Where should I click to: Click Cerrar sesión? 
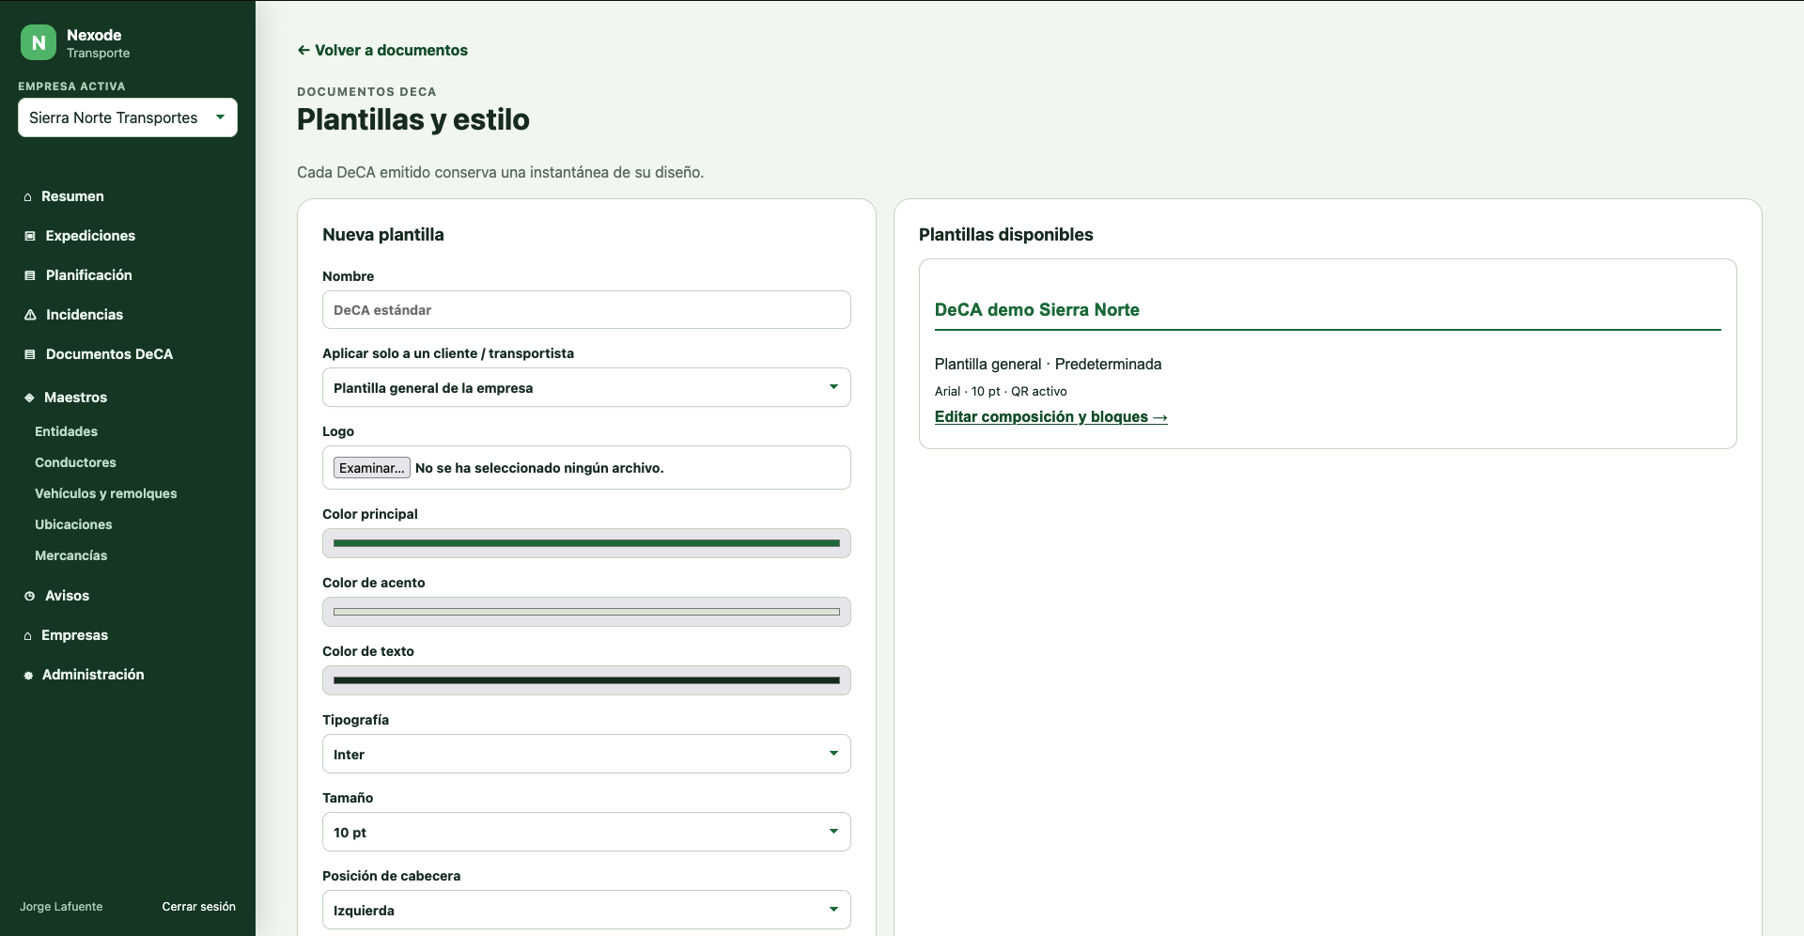point(198,907)
